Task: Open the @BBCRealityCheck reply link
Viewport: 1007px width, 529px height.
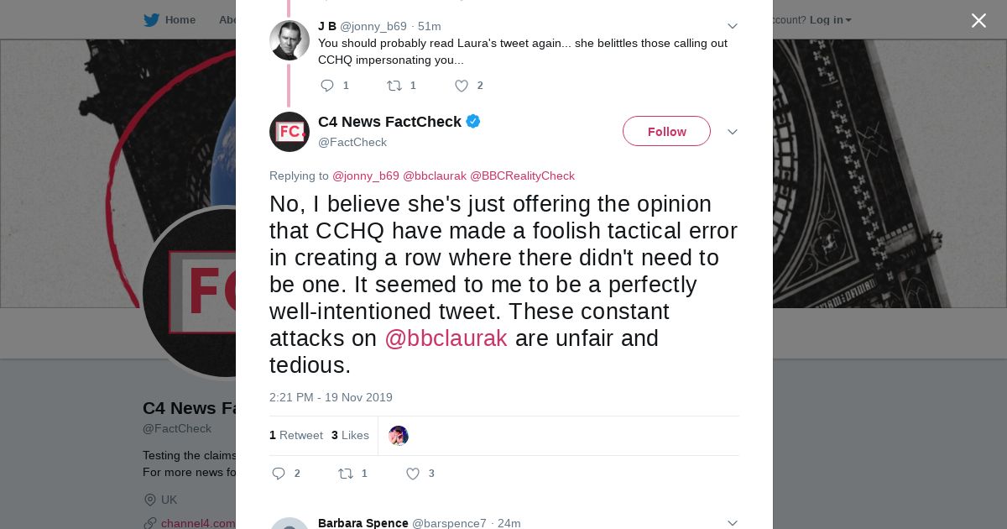Action: click(x=522, y=176)
